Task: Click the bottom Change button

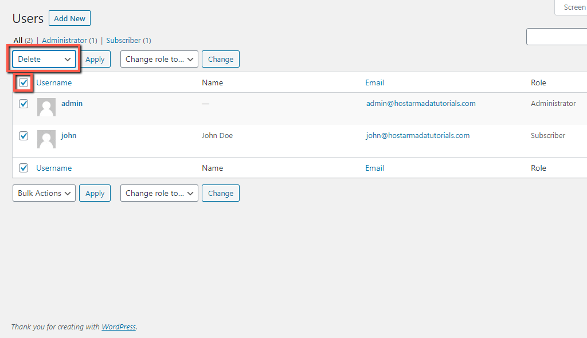Action: (x=221, y=193)
